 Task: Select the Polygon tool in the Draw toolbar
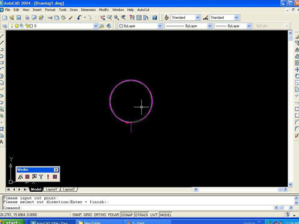[2, 56]
